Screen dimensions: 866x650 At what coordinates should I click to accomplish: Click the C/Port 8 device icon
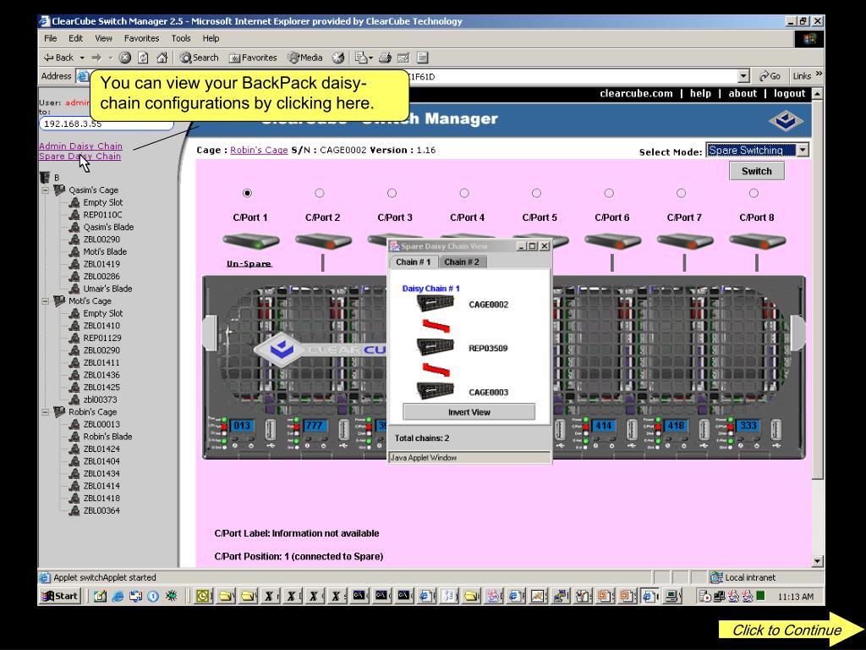point(757,241)
